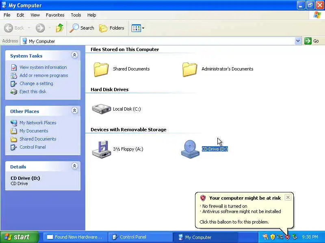Expand the Address bar dropdown

pos(298,41)
